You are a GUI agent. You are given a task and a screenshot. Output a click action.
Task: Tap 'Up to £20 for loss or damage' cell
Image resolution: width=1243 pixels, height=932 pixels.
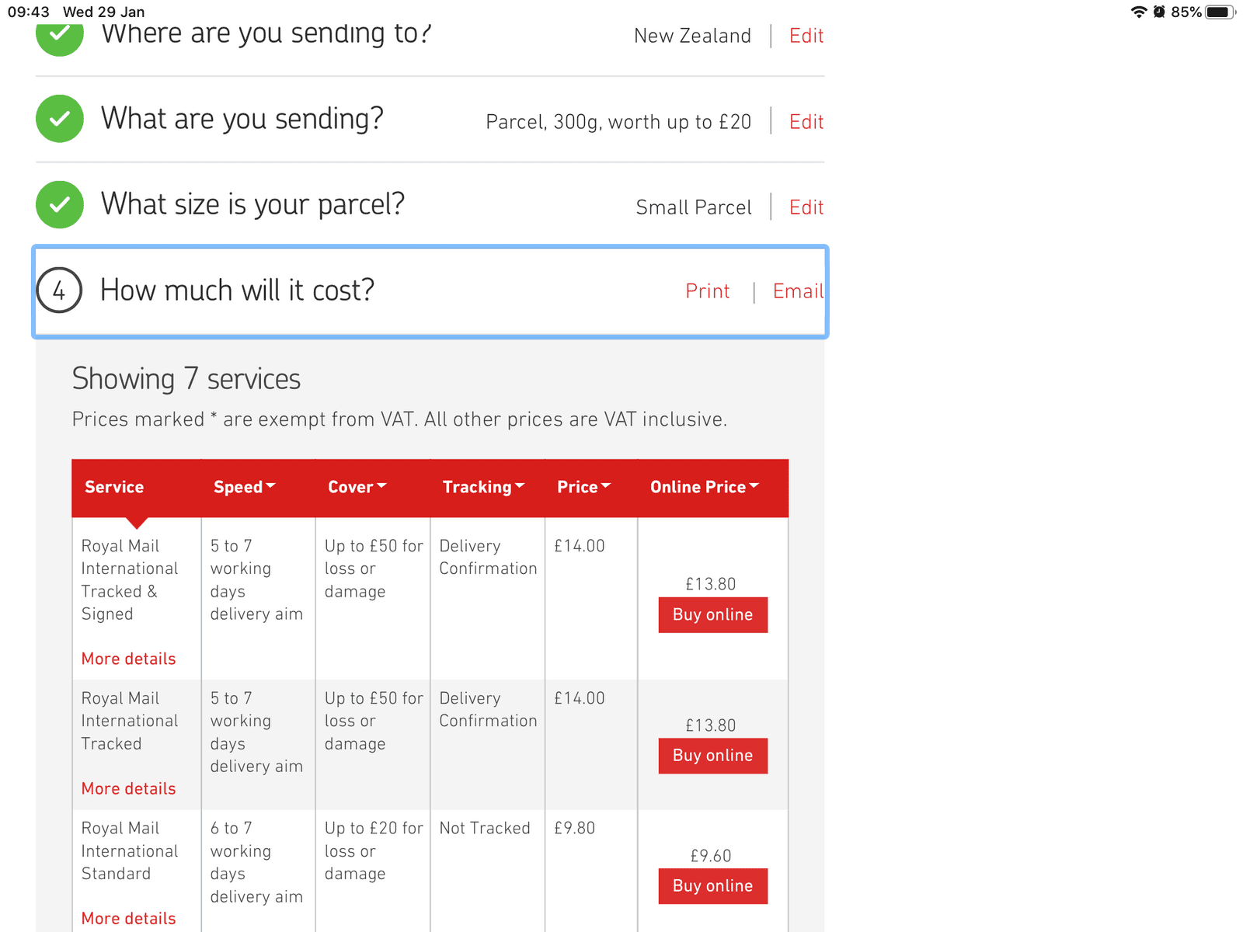pyautogui.click(x=374, y=851)
